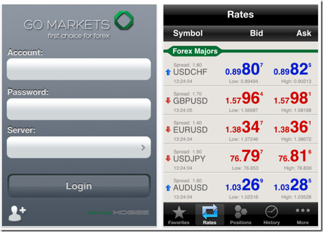Open the Favorites star tab
Viewport: 323px width, 232px height.
pyautogui.click(x=179, y=215)
